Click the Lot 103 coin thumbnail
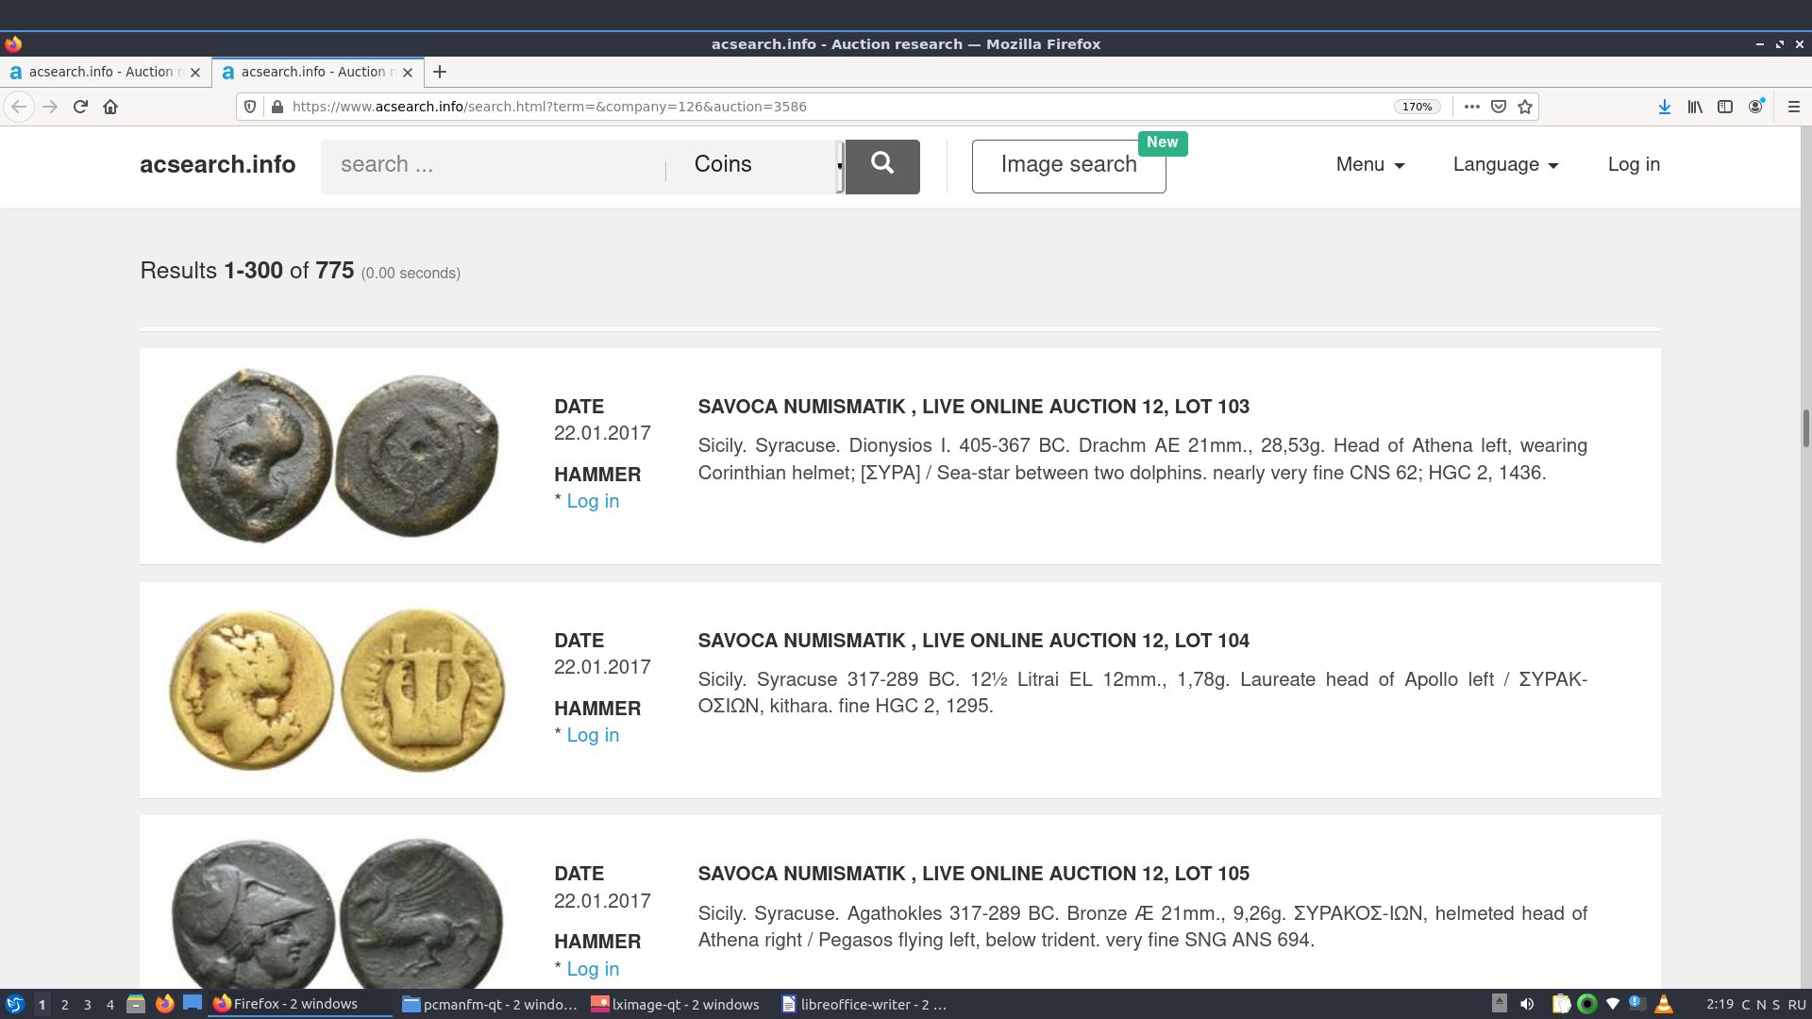Screen dimensions: 1812x1019 tap(337, 456)
